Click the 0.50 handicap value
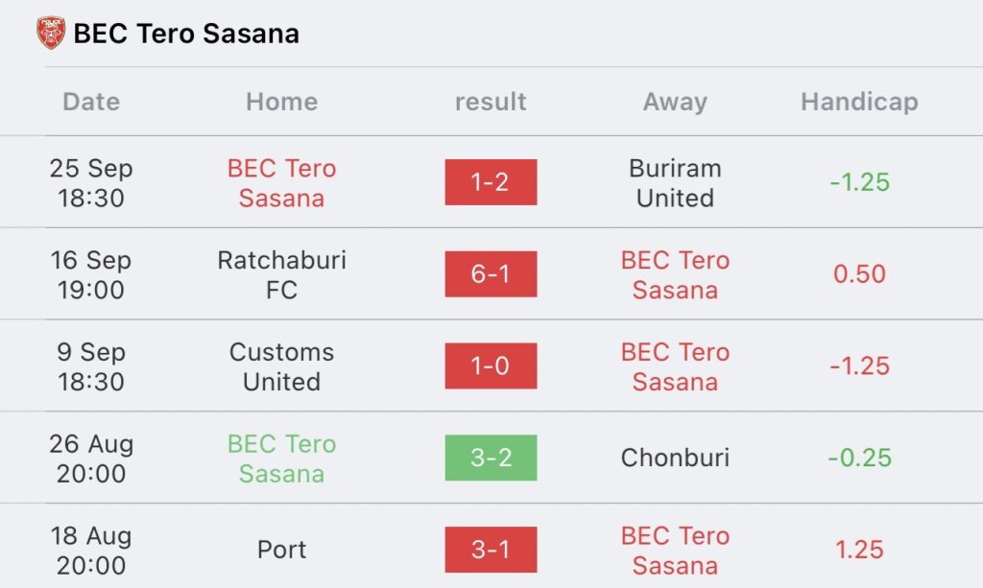 coord(859,274)
